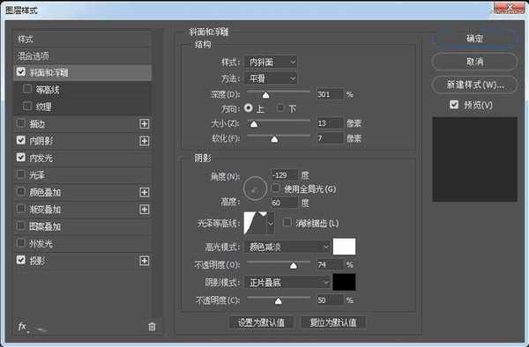Open 阴影模式 dropdown showing 正片叠底
This screenshot has height=347, width=529.
287,282
